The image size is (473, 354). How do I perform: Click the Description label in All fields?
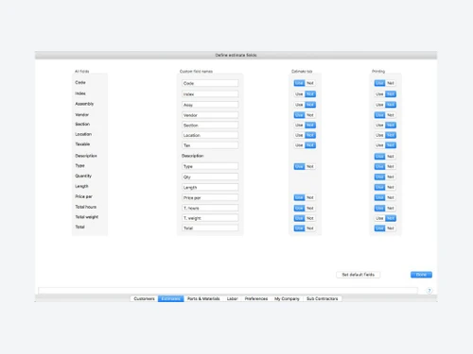(86, 156)
